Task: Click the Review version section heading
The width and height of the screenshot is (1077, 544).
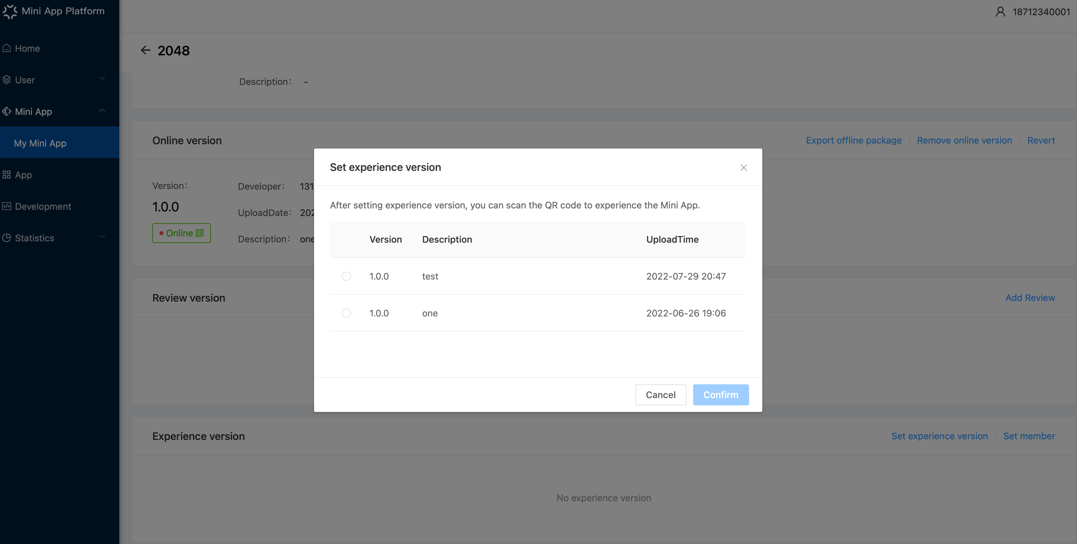Action: coord(189,298)
